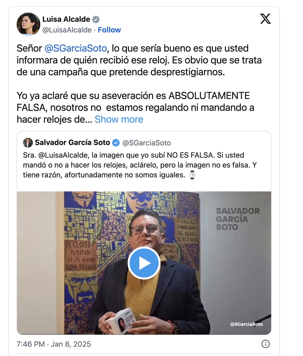
Task: Click the watch emoji in quoted tweet
Action: 192,175
